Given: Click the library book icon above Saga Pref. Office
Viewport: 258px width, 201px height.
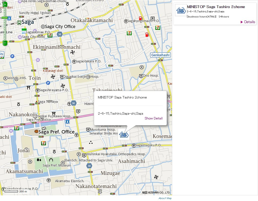Looking at the screenshot, I should click(x=44, y=128).
